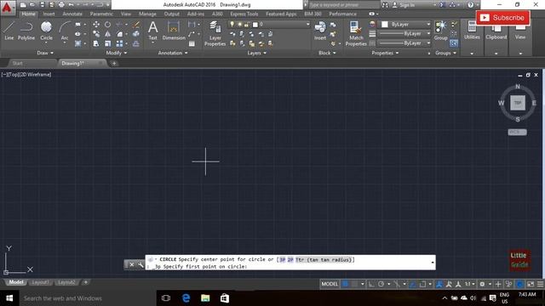The width and height of the screenshot is (545, 306).
Task: Click the Help question mark icon
Action: [470, 5]
